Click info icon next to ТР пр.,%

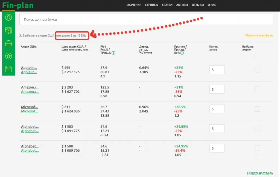click(x=113, y=53)
